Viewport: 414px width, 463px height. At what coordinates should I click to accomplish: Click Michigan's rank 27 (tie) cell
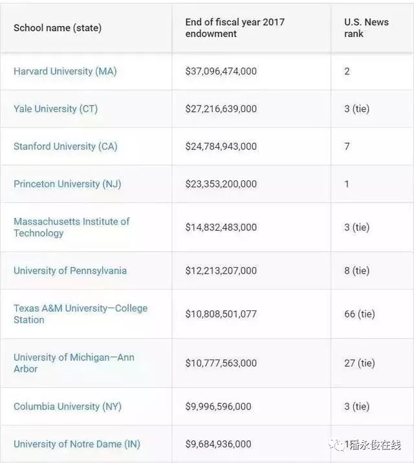359,363
